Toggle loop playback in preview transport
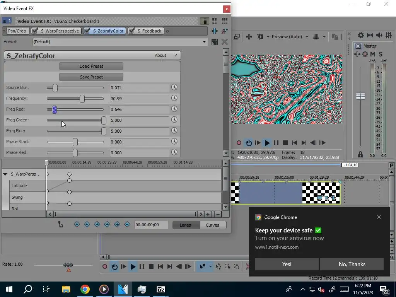Image resolution: width=396 pixels, height=297 pixels. [x=249, y=143]
